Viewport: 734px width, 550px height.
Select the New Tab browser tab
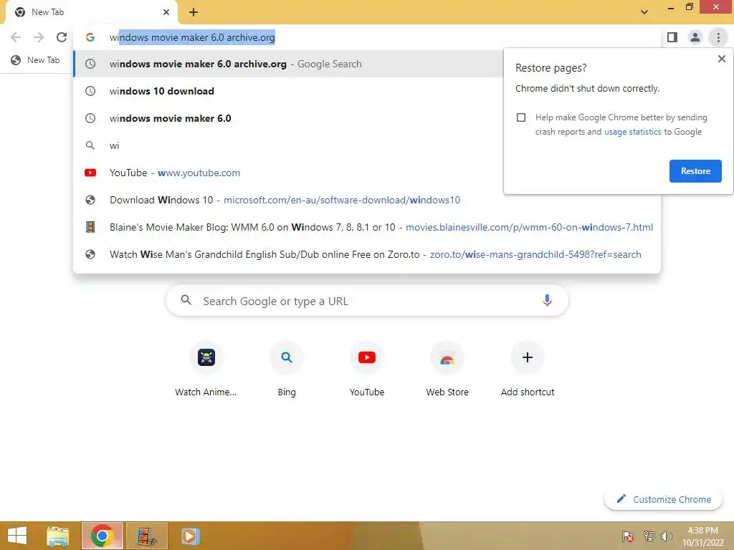[x=91, y=12]
